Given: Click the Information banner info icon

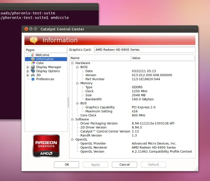Looking at the screenshot, I should click(x=34, y=40).
